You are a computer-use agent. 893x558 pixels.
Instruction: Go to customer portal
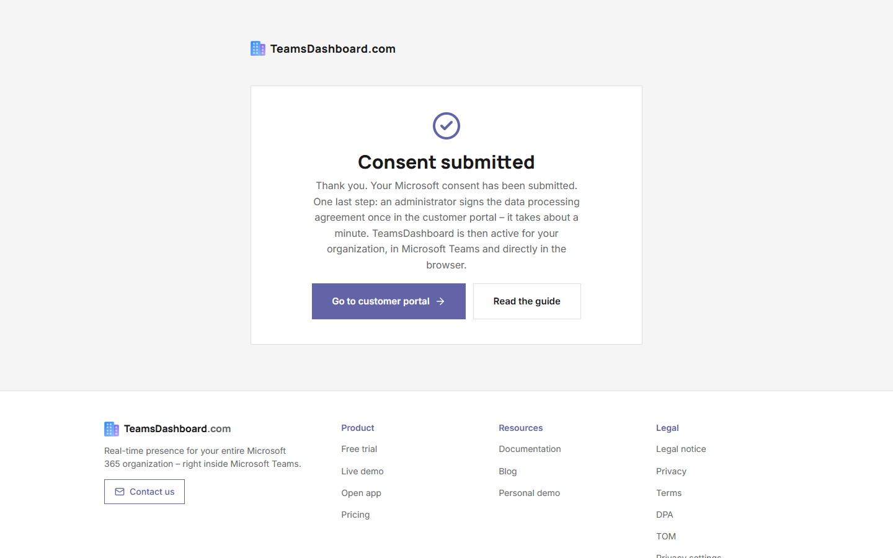(x=389, y=301)
